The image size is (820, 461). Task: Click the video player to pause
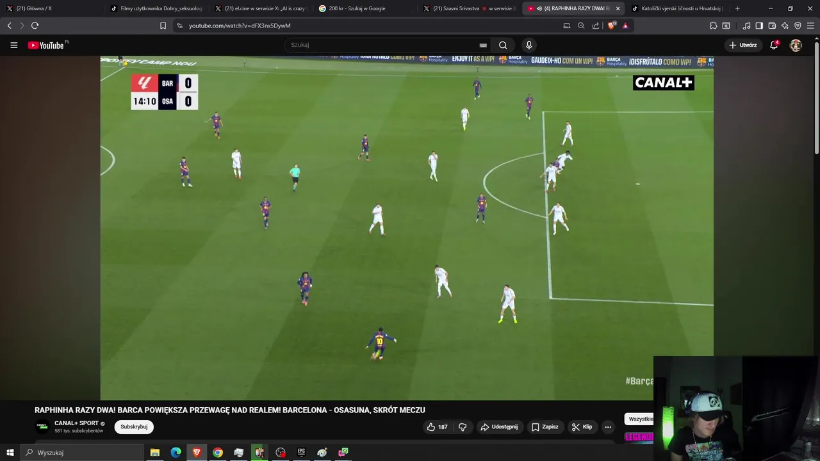(x=407, y=228)
